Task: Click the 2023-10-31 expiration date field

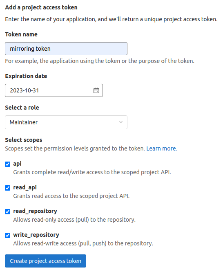Action: tap(54, 90)
